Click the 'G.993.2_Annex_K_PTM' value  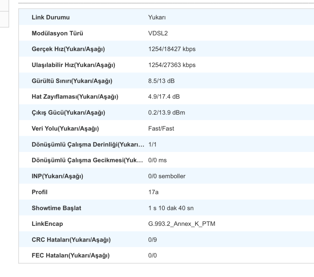click(182, 224)
